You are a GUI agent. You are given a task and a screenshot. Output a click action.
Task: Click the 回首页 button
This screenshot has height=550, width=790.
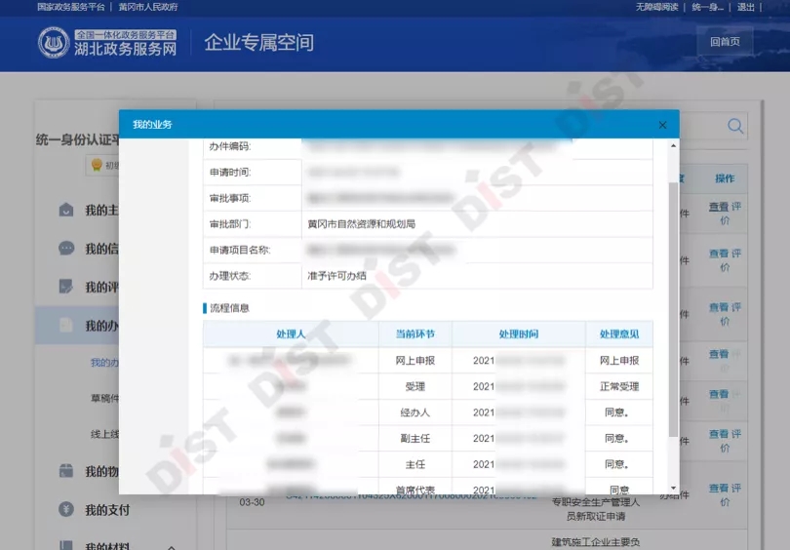[725, 42]
